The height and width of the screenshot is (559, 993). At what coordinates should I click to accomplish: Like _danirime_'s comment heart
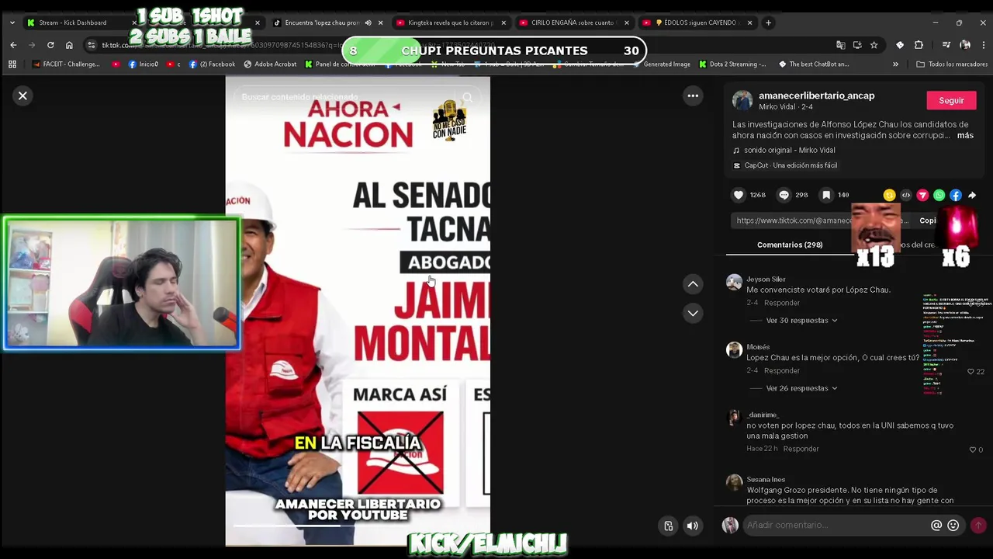(972, 450)
